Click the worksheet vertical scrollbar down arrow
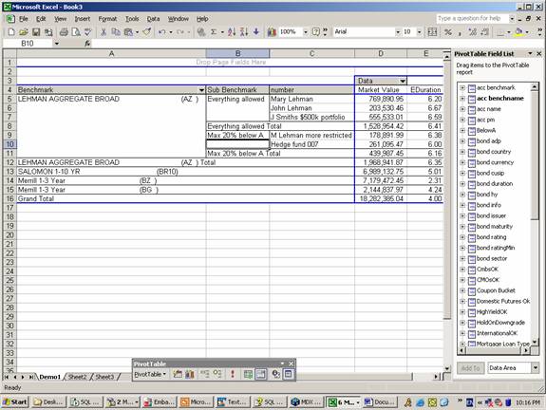 (x=447, y=368)
